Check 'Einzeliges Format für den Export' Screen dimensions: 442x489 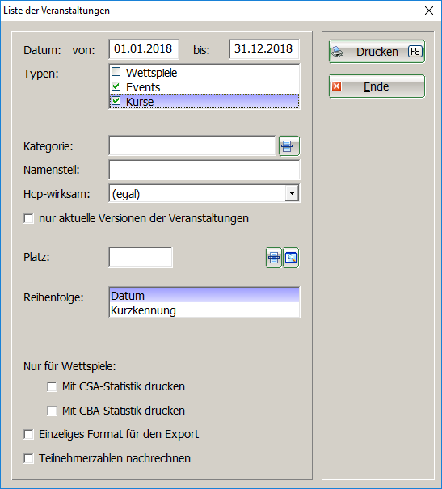click(x=28, y=434)
